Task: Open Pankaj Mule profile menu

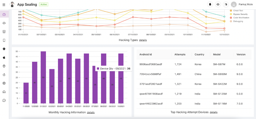Action: pyautogui.click(x=242, y=5)
